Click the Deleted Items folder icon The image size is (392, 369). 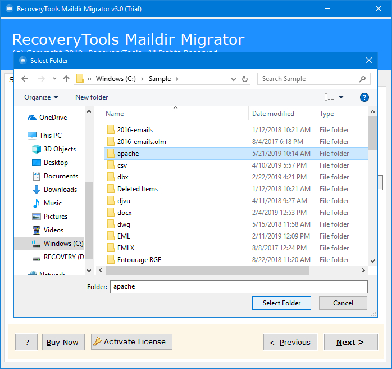pyautogui.click(x=111, y=189)
